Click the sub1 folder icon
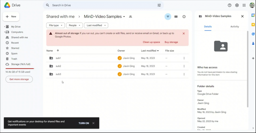This screenshot has width=256, height=133. coord(51,58)
